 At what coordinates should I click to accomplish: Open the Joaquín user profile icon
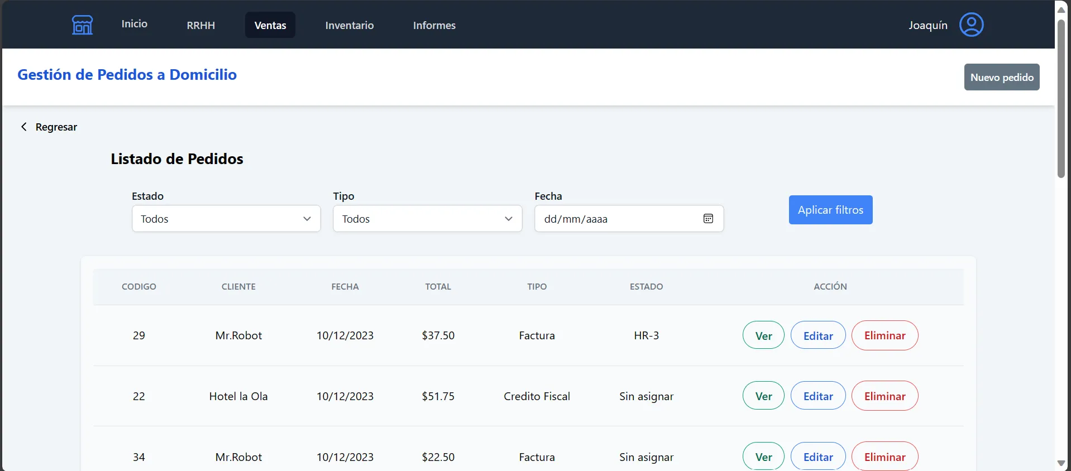971,25
